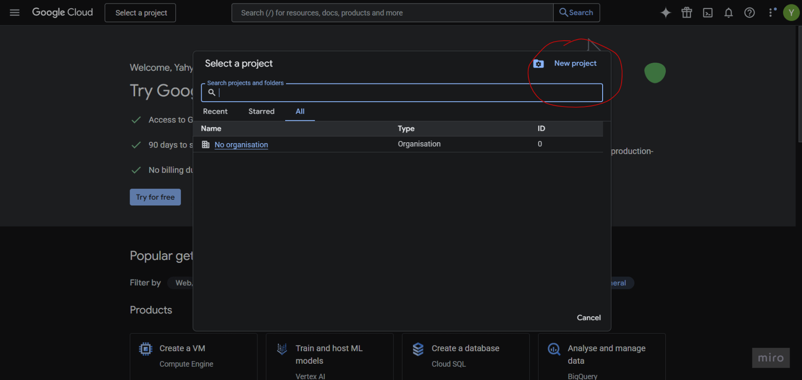Screen dimensions: 802x380
Task: Click the Products heading
Action: [x=151, y=310]
